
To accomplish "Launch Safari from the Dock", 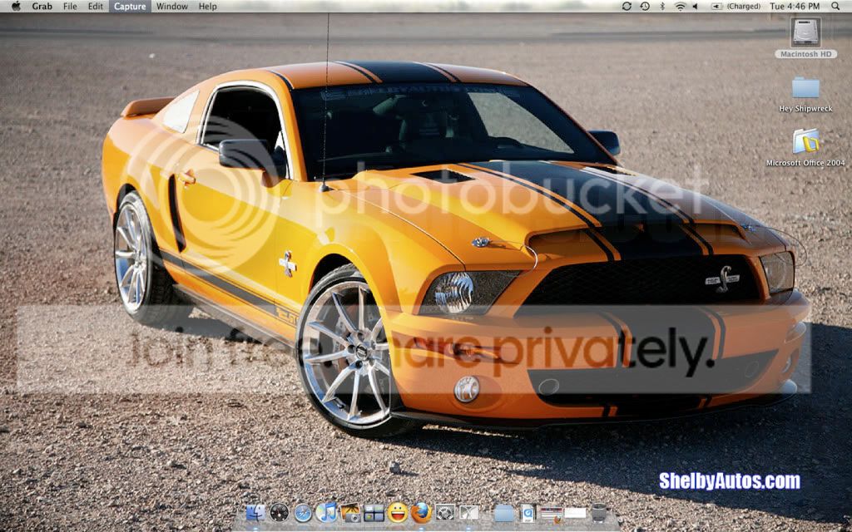I will (303, 512).
